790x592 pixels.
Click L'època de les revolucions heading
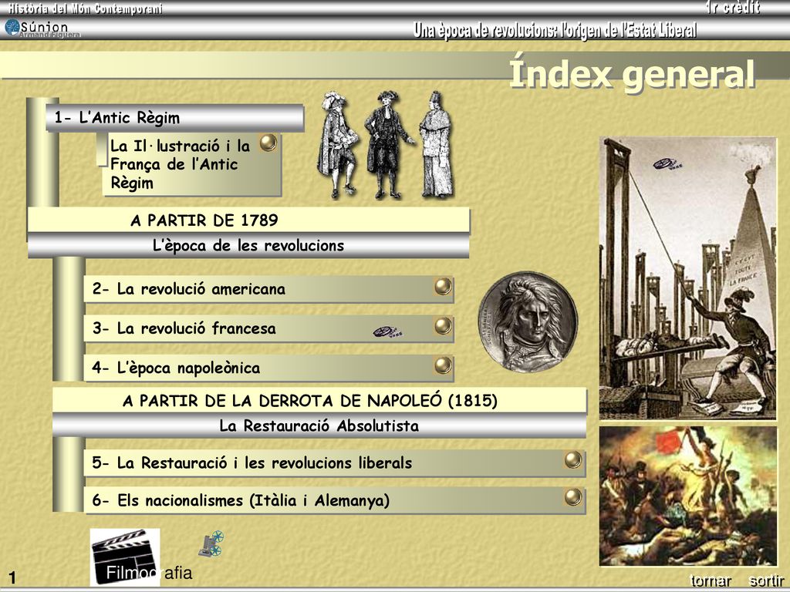pos(249,246)
